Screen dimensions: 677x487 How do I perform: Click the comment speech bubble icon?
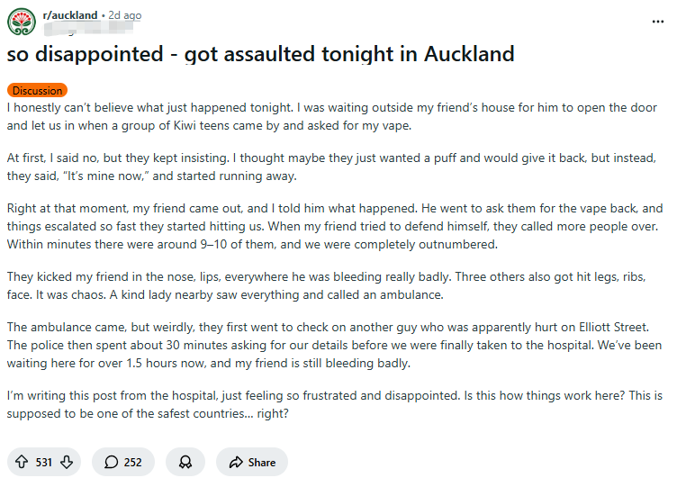tap(111, 462)
